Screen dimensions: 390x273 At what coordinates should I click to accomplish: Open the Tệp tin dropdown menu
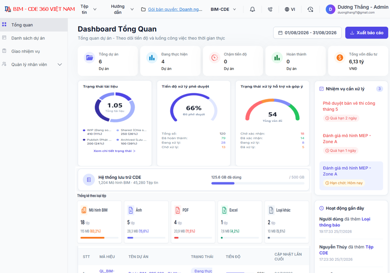tap(88, 9)
